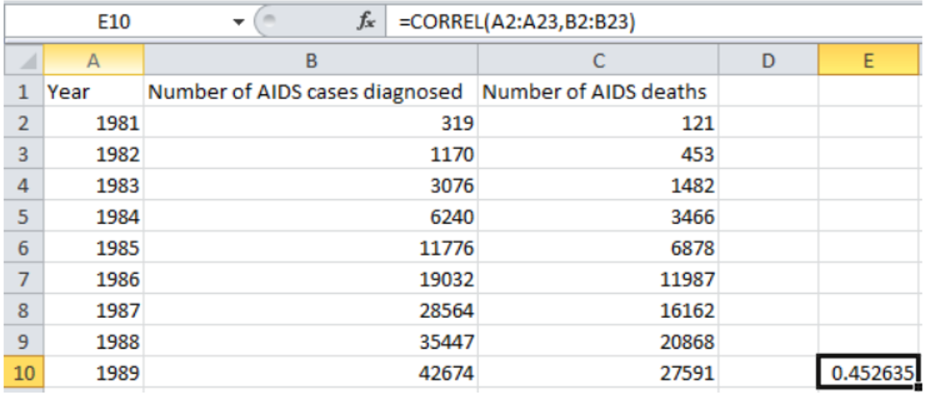934x398 pixels.
Task: Open the Name Box dropdown arrow
Action: (239, 23)
